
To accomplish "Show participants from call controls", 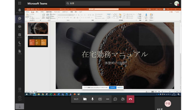I will [123, 99].
